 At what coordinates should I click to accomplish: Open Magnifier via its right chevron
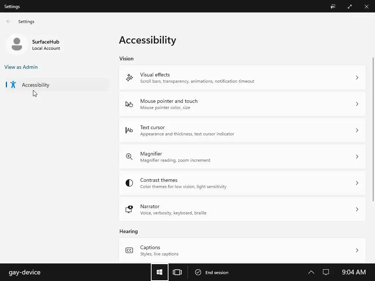coord(357,157)
